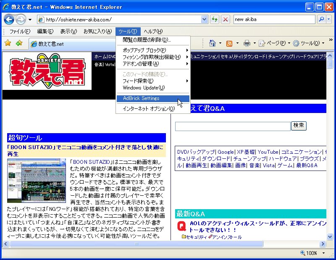The image size is (336, 260).
Task: Click the 100% zoom level button
Action: [x=309, y=253]
